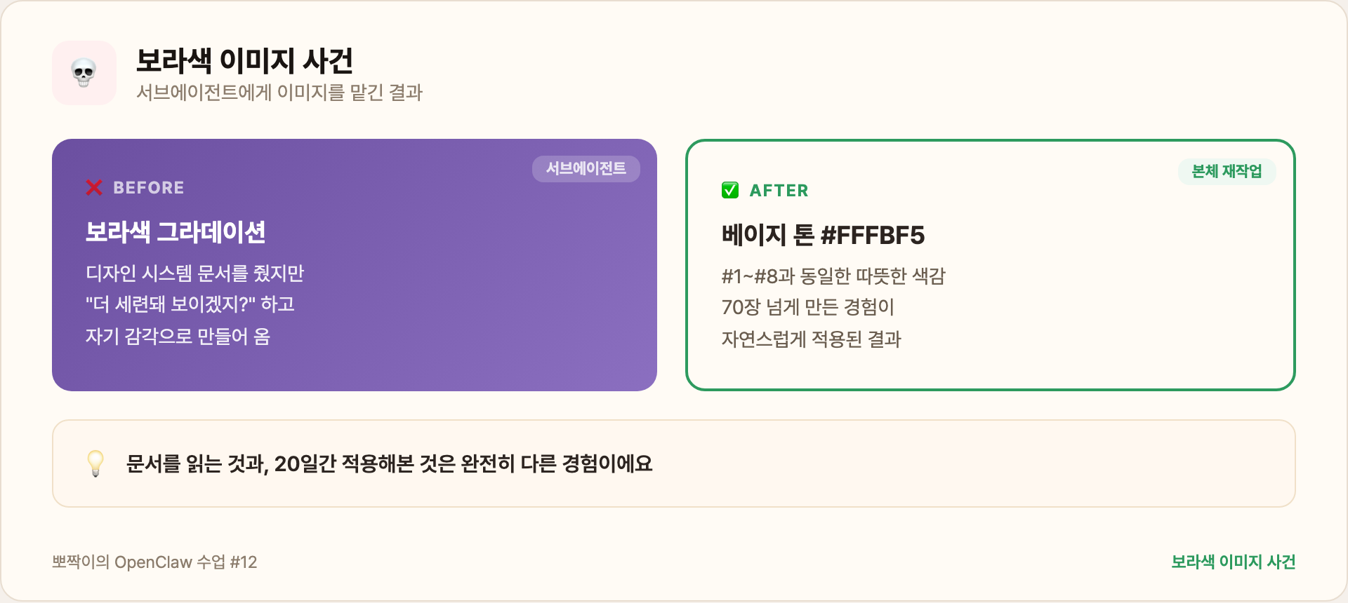This screenshot has height=603, width=1348.
Task: Click the 베이지 톤 #FFFBF5 heading
Action: tap(823, 236)
